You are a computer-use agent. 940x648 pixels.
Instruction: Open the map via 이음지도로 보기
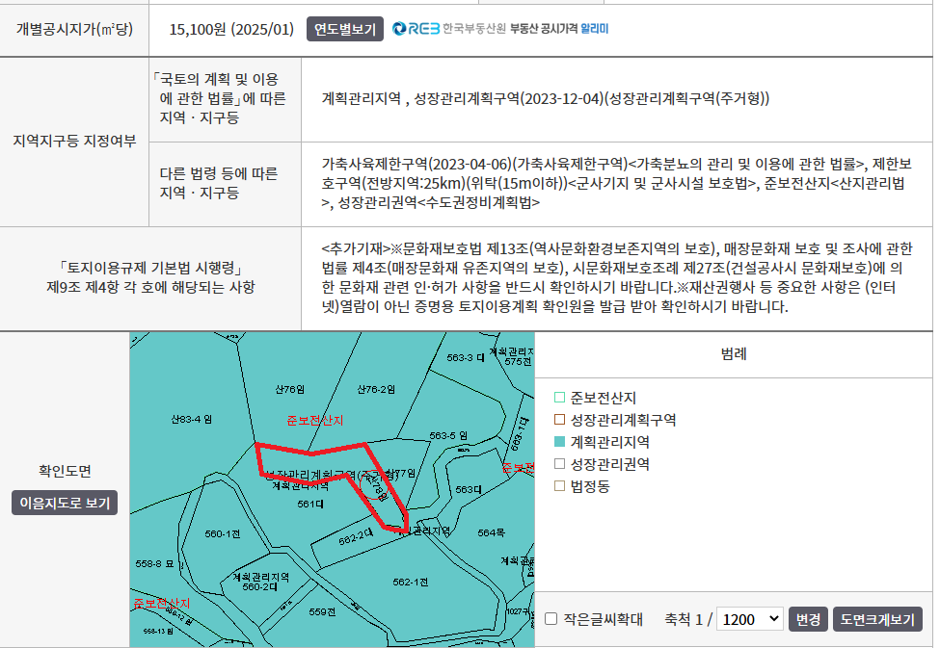(65, 503)
